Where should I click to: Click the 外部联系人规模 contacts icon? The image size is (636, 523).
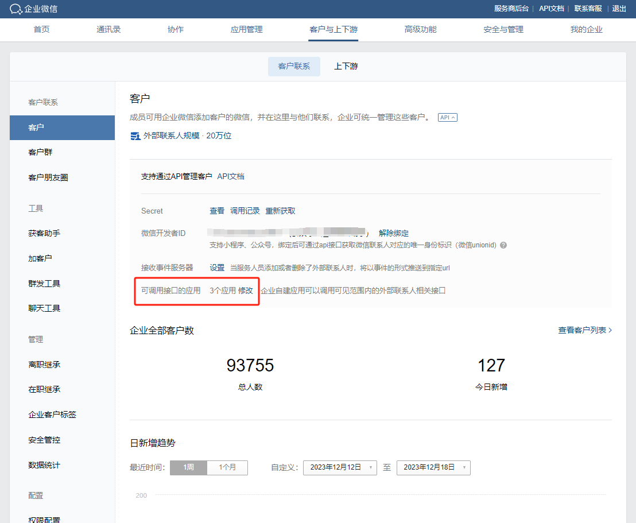point(135,136)
